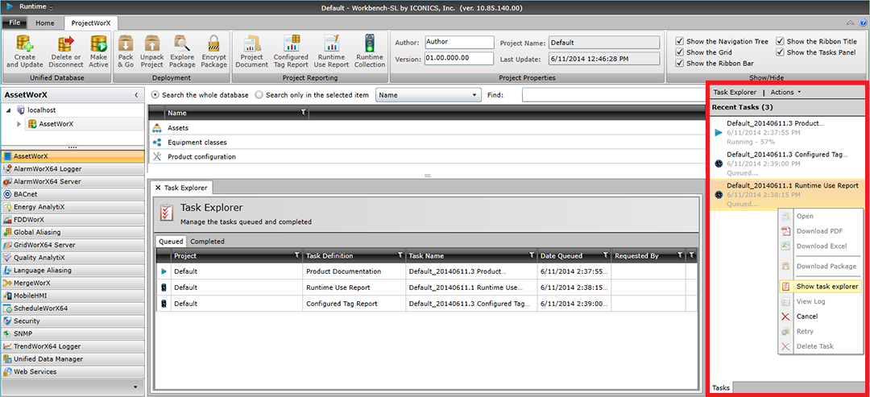Click Cancel in the task context menu
Screen dimensions: 870x397
tap(806, 316)
